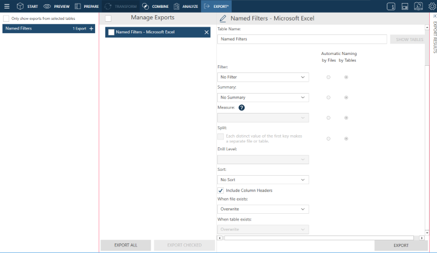Open the Summary dropdown
437x253 pixels.
(x=263, y=97)
